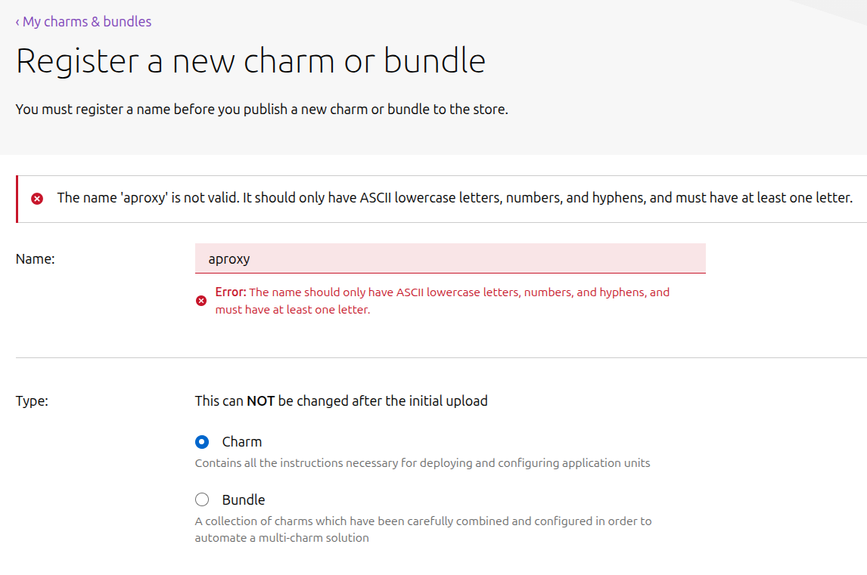Click the 'This can NOT be changed' warning text

tap(341, 401)
